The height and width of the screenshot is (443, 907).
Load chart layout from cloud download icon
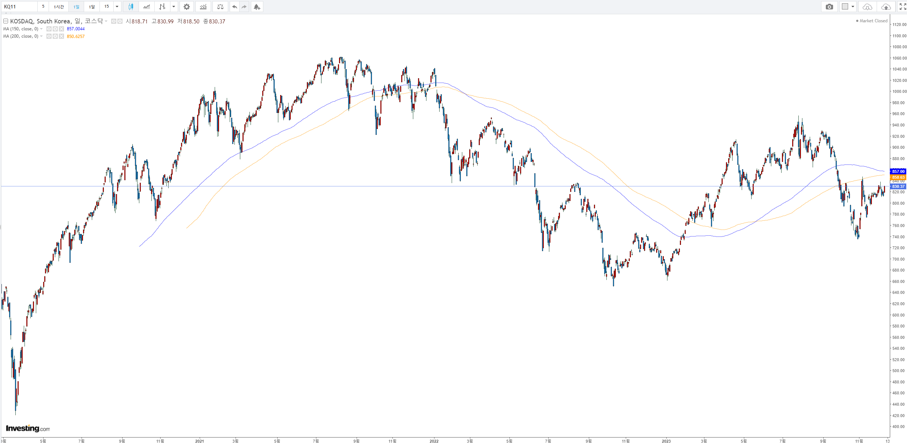tap(867, 7)
